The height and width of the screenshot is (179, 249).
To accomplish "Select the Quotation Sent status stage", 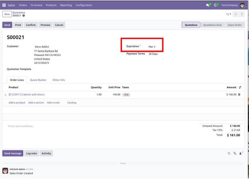I will tap(212, 25).
